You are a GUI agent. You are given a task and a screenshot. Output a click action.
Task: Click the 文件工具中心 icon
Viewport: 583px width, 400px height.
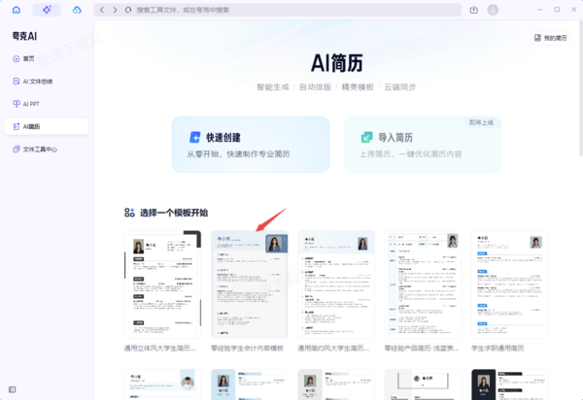[x=16, y=150]
